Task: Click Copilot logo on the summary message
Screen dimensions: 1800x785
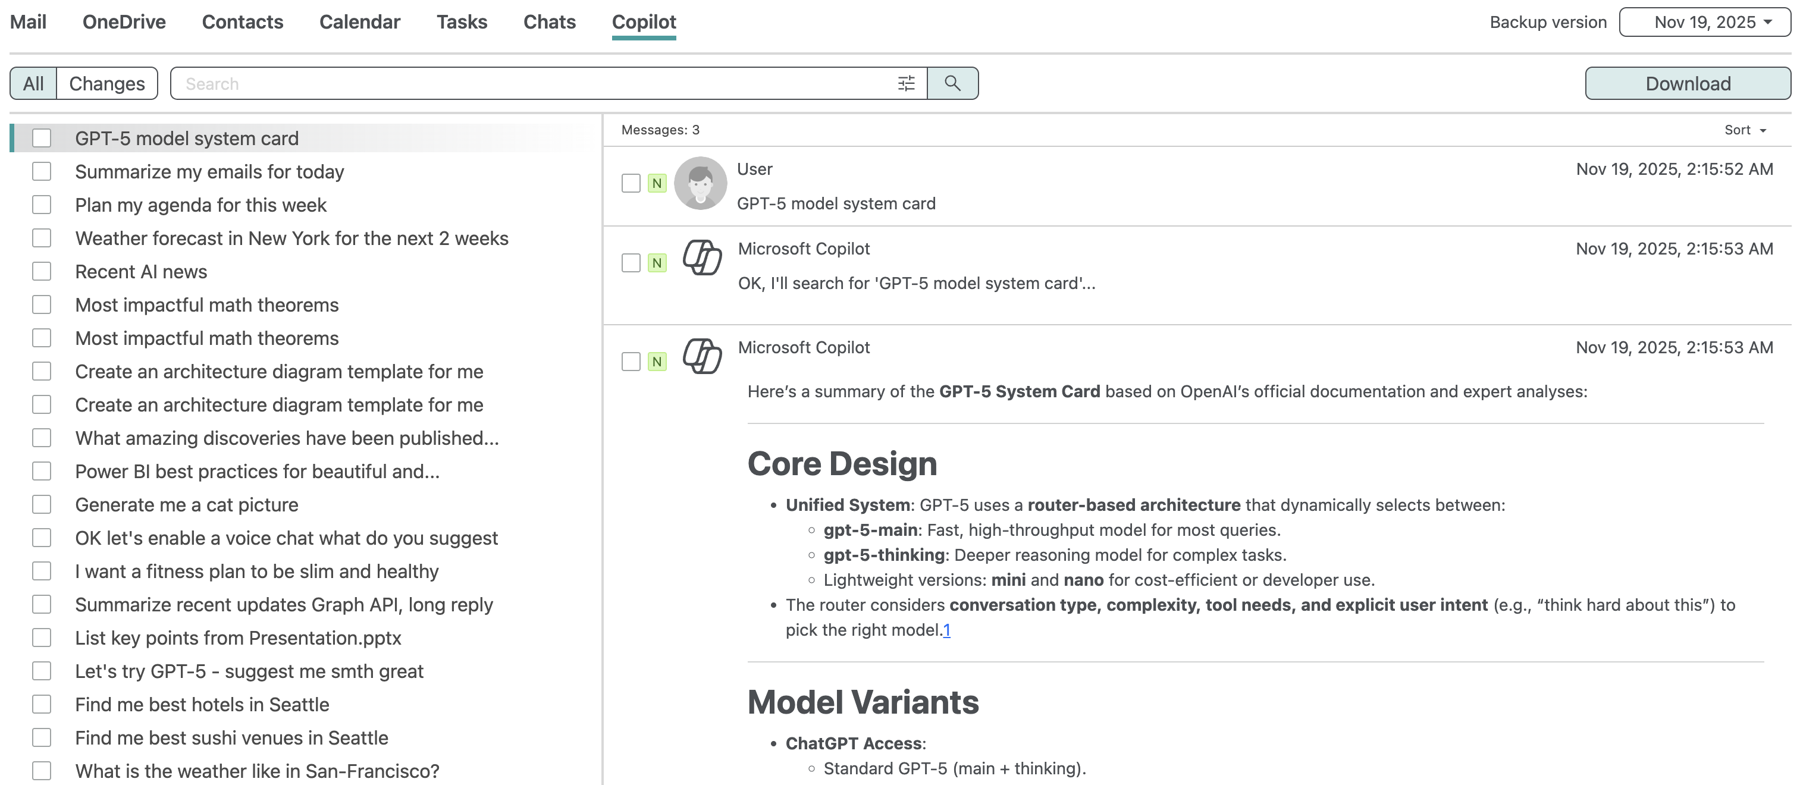Action: point(701,356)
